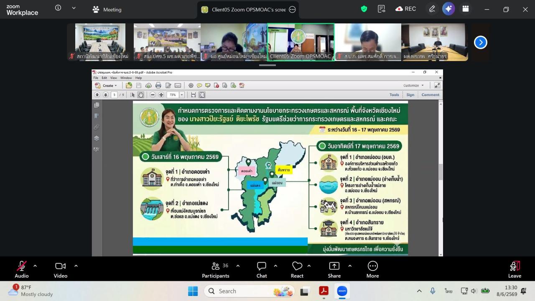Open the Zoom apps grid icon
This screenshot has height=301, width=535.
click(x=466, y=9)
